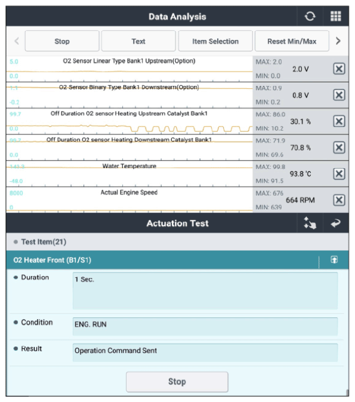Image resolution: width=355 pixels, height=402 pixels.
Task: Close Off Duration Upstream Catalyst graph row
Action: tap(339, 121)
